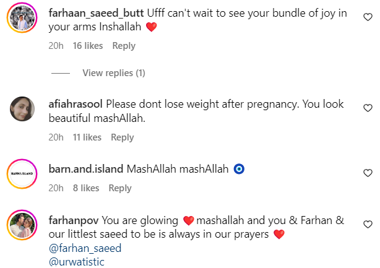Click the farhanpov username

[x=73, y=221]
